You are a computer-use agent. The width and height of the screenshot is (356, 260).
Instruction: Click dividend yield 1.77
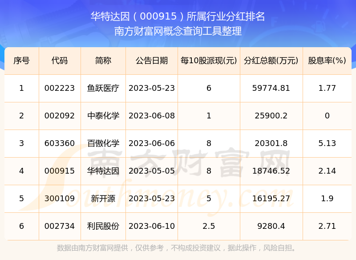(327, 88)
